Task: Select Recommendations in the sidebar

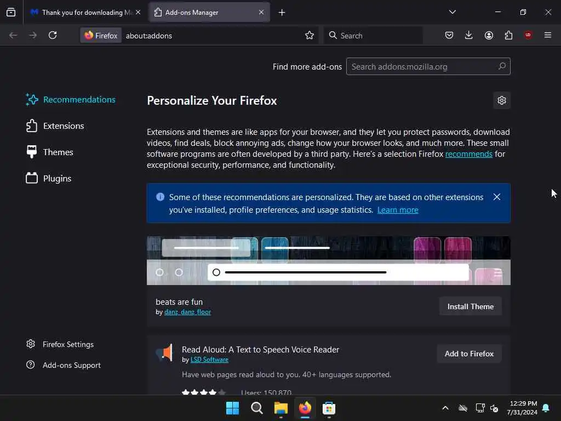Action: (x=71, y=100)
